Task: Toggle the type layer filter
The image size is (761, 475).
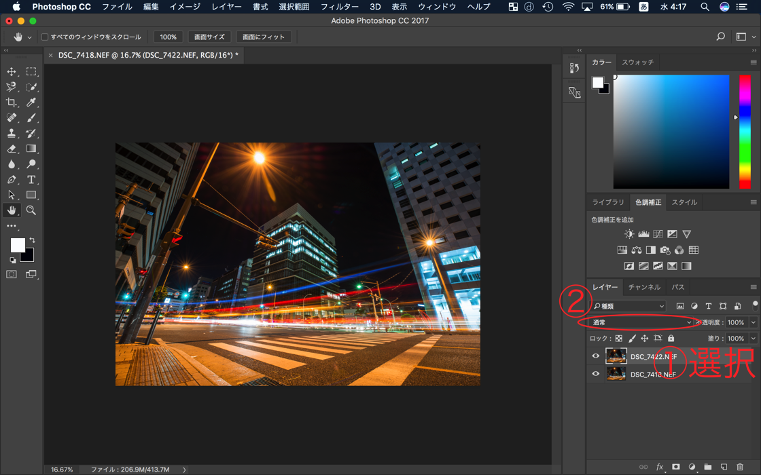Action: [x=709, y=306]
